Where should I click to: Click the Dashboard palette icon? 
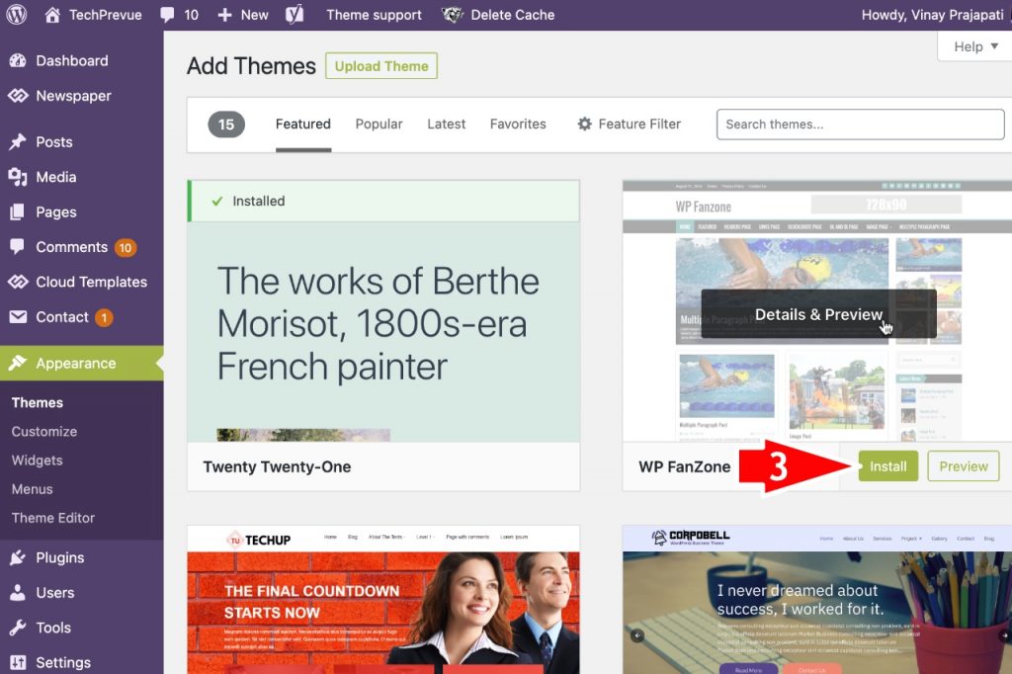(18, 60)
